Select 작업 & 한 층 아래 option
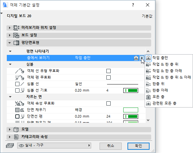Screen dimensions: 193x153 pos(169,71)
